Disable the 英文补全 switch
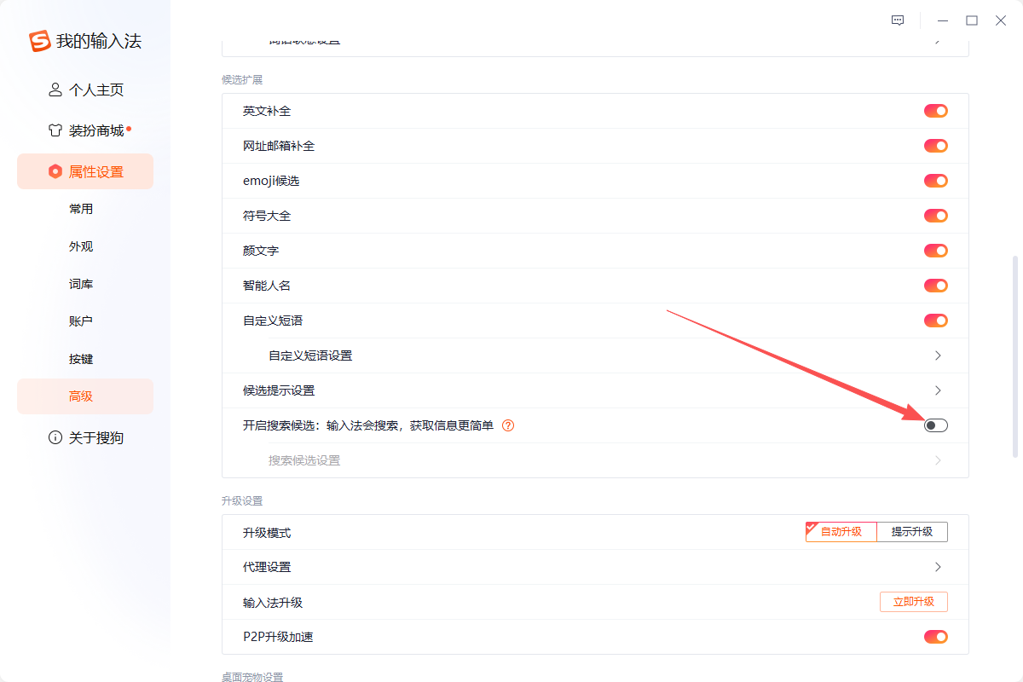 coord(936,111)
